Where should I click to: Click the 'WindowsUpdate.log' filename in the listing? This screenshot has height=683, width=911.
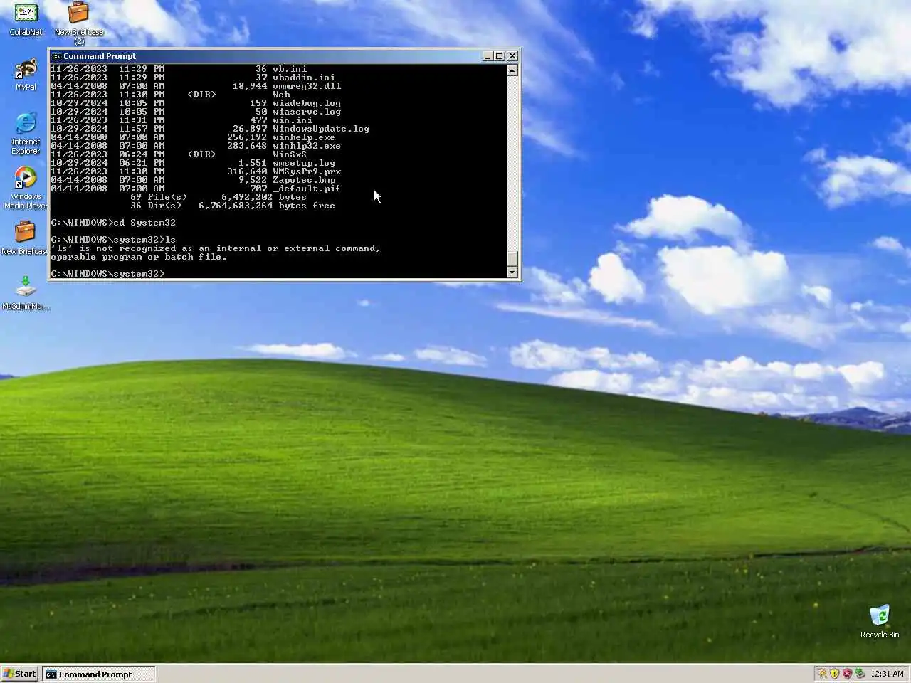(x=321, y=129)
